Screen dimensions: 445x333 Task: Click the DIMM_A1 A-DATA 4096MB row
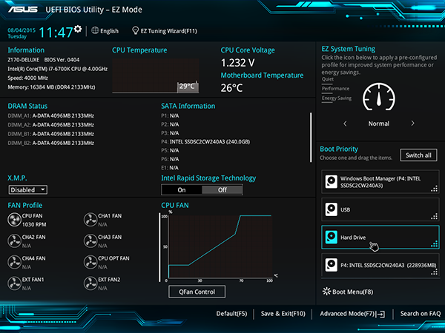tap(50, 115)
